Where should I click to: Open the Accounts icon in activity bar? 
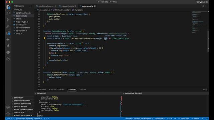click(8, 107)
